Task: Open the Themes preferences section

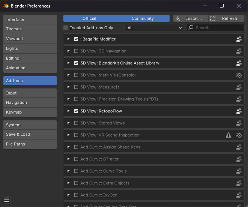Action: (30, 29)
